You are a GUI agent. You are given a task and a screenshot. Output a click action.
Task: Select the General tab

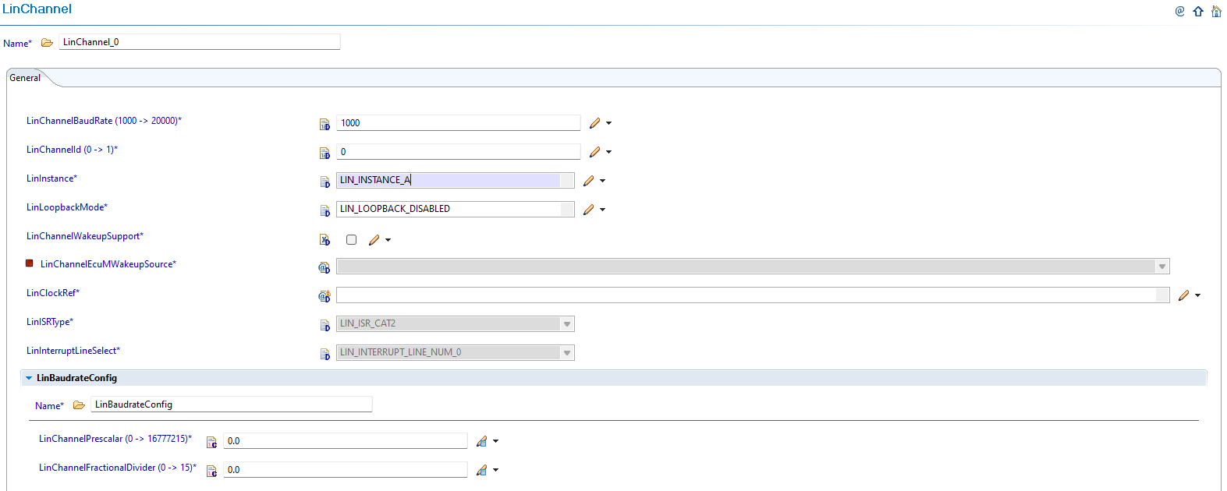[25, 78]
